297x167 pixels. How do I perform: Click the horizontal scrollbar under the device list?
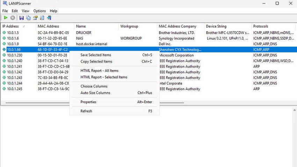95,103
